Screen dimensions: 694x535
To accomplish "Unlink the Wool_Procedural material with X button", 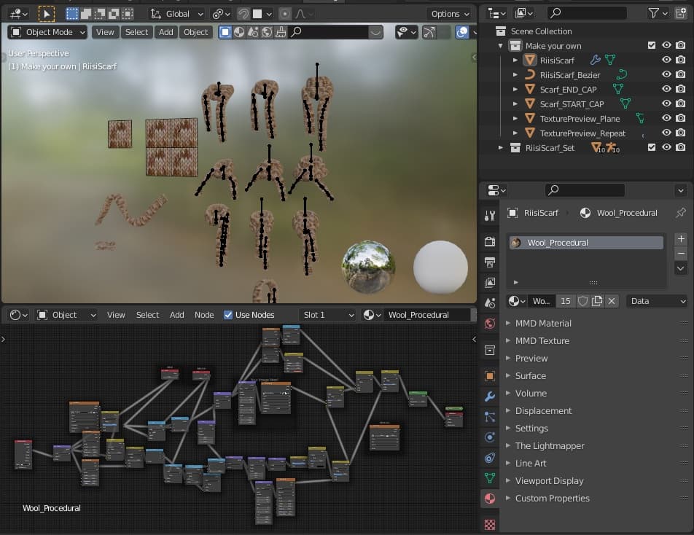I will point(612,301).
